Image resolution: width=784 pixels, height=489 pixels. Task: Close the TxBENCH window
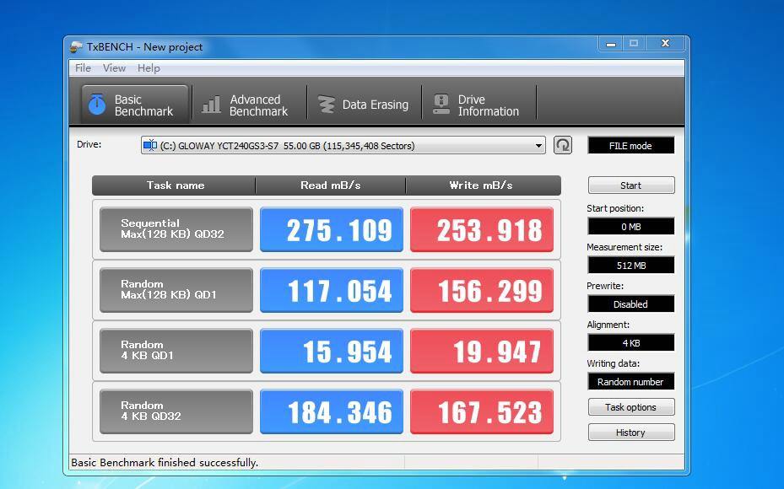(666, 44)
